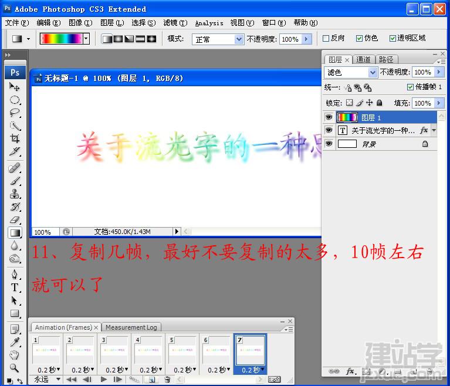Image resolution: width=450 pixels, height=386 pixels.
Task: Select the Notes tool
Action: (14, 329)
